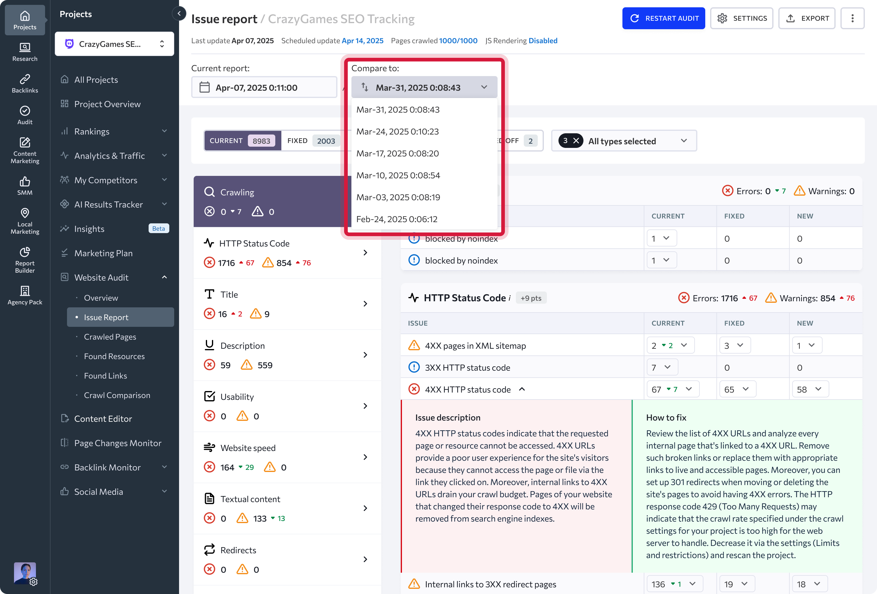
Task: Open the All types selected dropdown
Action: [624, 141]
